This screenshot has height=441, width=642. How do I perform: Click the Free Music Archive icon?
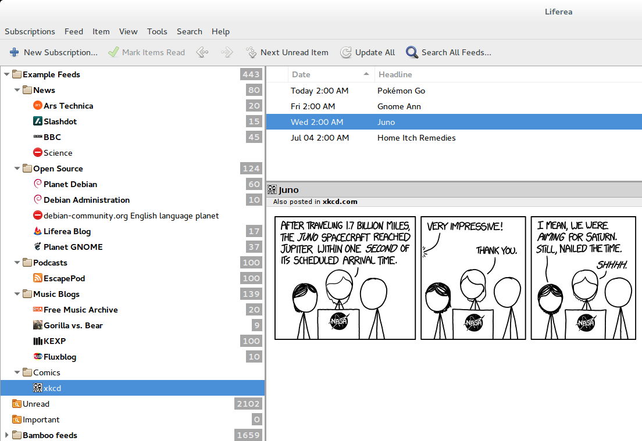tap(38, 309)
